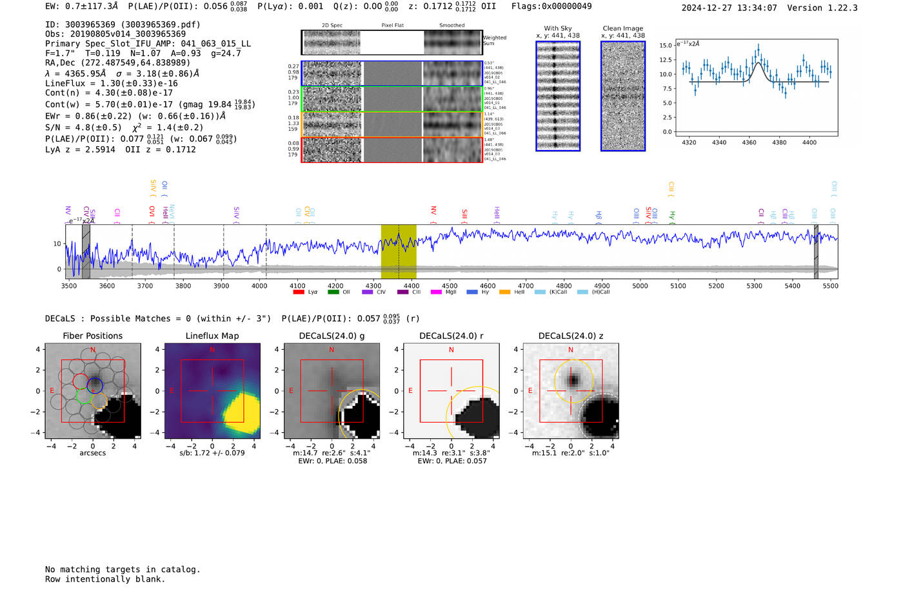Click the 2024-12-27 13:34:07 timestamp
Screen dimensions: 903x614
[729, 8]
